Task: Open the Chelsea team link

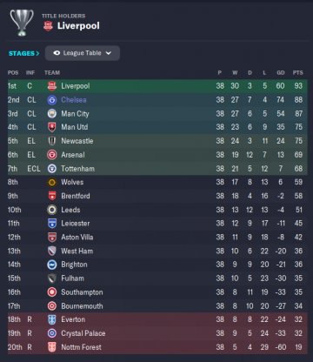Action: click(74, 100)
